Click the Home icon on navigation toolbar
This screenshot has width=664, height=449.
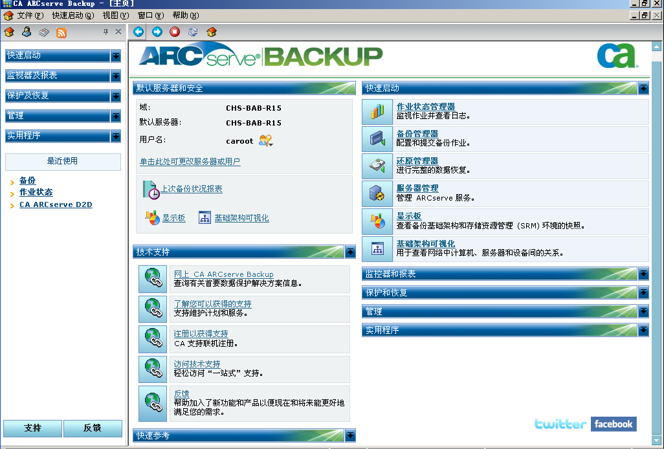(210, 31)
